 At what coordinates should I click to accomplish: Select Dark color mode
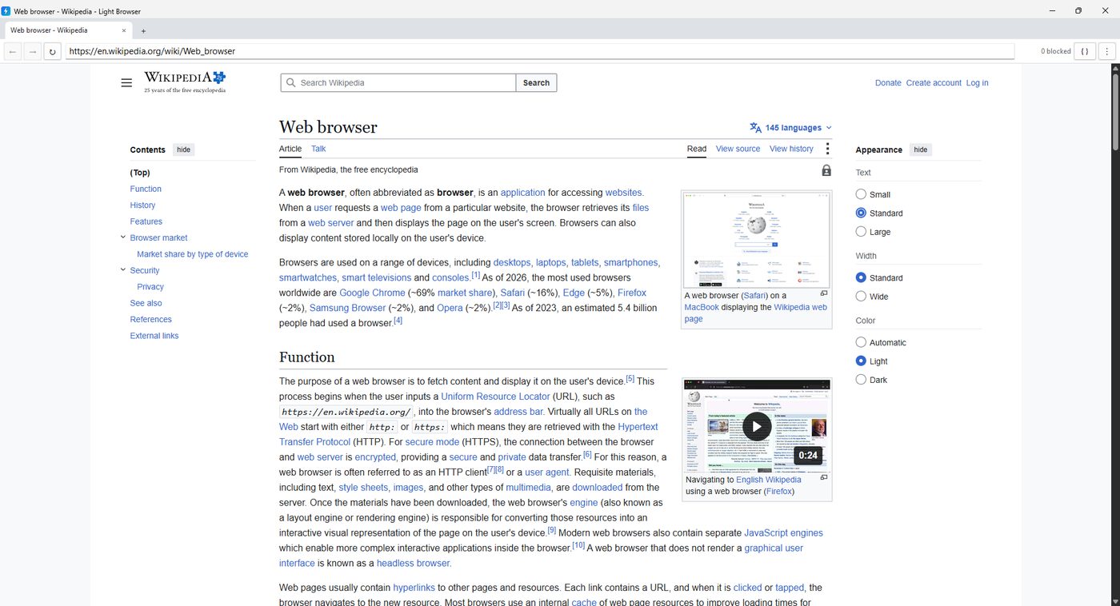(x=861, y=380)
